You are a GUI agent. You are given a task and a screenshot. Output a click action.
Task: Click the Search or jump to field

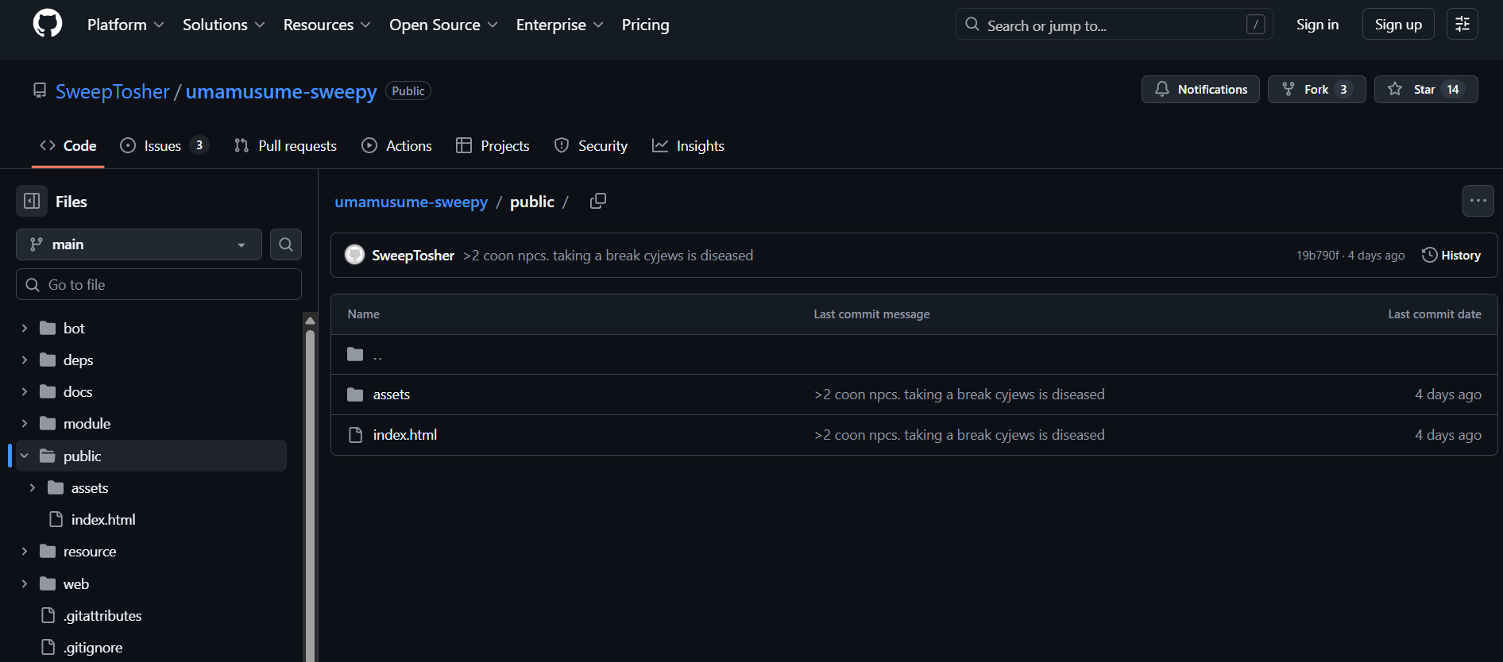coord(1114,25)
